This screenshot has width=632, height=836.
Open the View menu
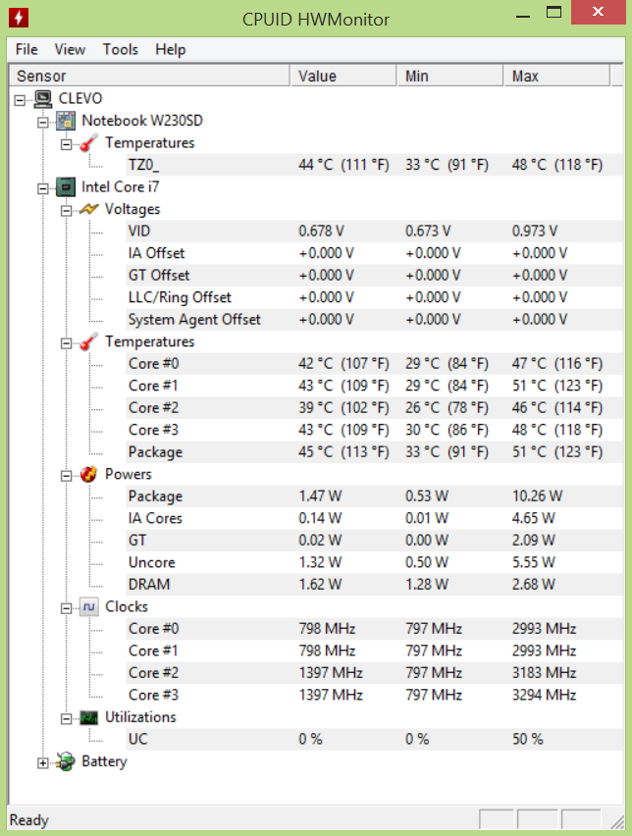coord(70,50)
